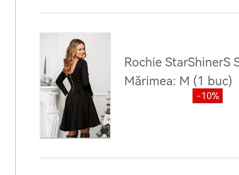
Task: Click the word Rochie in the title
Action: coord(143,62)
